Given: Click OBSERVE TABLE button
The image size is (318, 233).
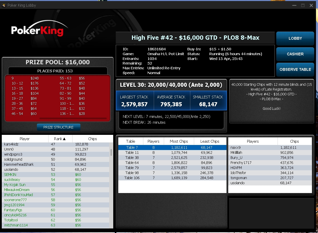Looking at the screenshot, I should (295, 69).
